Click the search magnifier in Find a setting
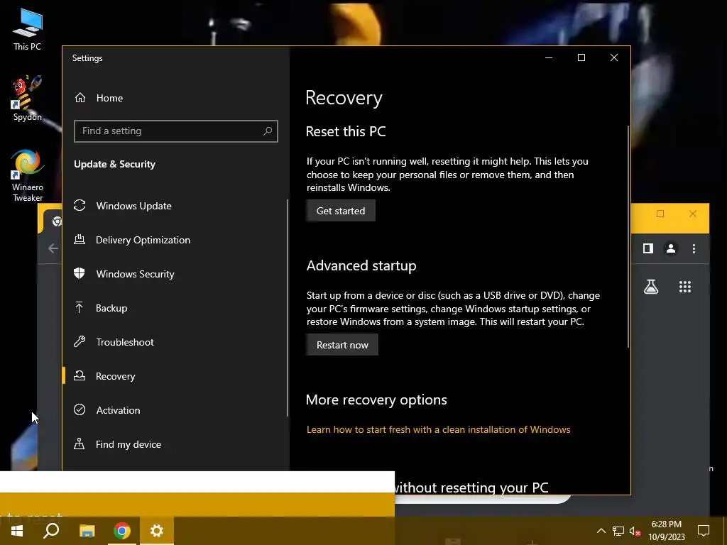The image size is (727, 545). click(268, 131)
